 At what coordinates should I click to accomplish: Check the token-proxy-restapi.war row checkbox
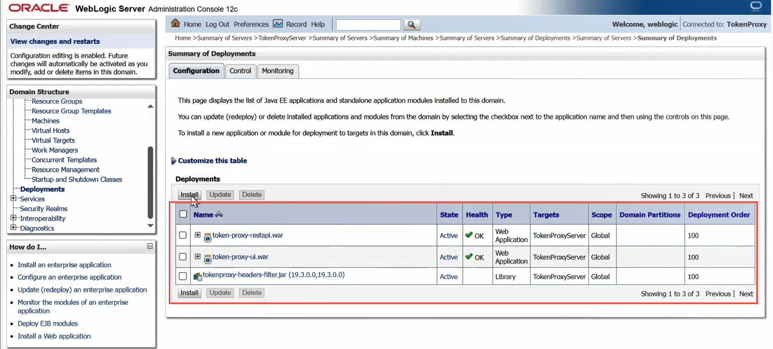pyautogui.click(x=183, y=235)
